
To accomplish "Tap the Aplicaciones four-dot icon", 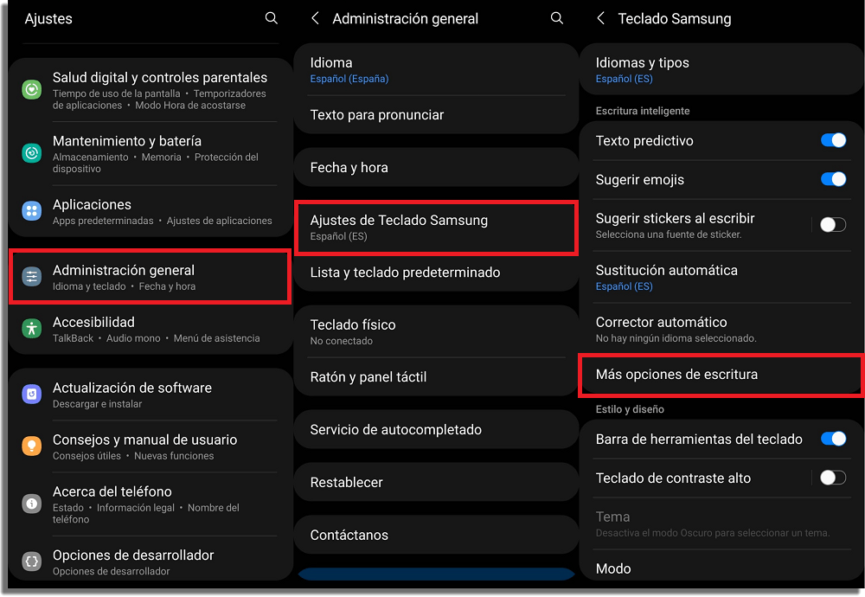I will 31,211.
